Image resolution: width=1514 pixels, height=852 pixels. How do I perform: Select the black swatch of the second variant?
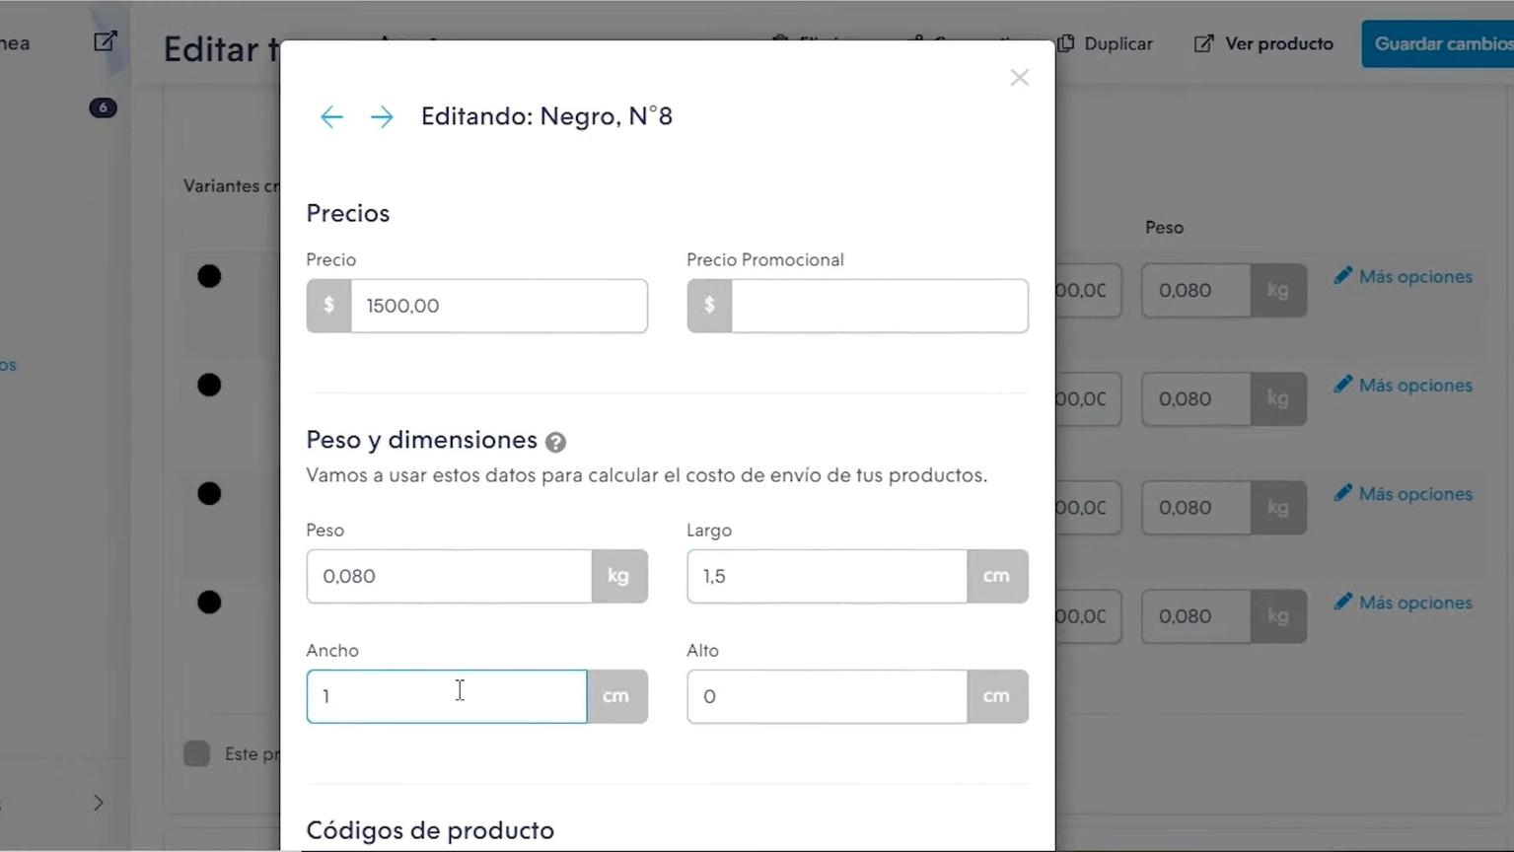209,385
